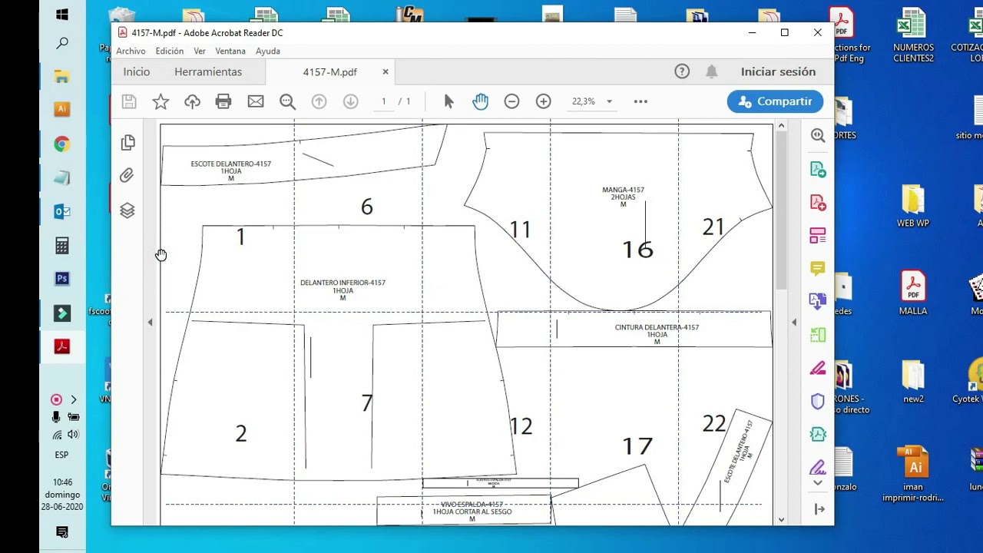The height and width of the screenshot is (553, 983).
Task: Open Illustrator from taskbar
Action: pos(62,109)
